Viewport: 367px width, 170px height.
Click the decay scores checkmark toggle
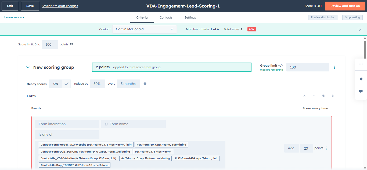[66, 84]
